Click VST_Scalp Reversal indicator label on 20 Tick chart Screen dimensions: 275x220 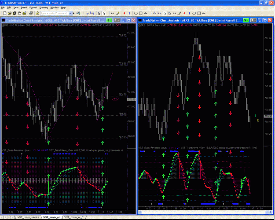pyautogui.click(x=153, y=148)
